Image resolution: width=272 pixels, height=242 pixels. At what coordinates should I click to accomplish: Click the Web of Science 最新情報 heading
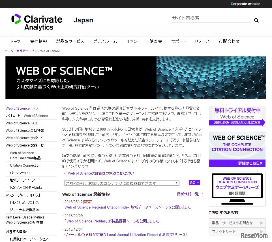(x=86, y=194)
